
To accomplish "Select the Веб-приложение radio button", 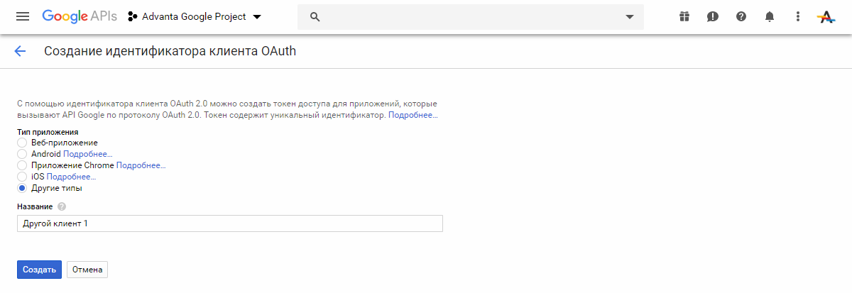I will click(22, 143).
